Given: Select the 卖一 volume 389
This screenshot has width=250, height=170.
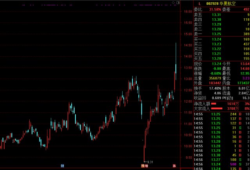Looking at the screenshot, I should [x=246, y=34].
